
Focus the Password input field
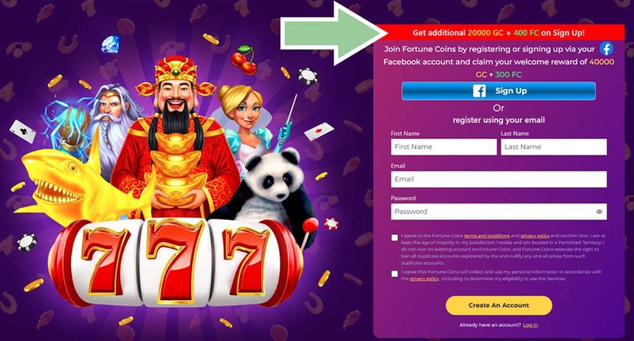pyautogui.click(x=499, y=212)
